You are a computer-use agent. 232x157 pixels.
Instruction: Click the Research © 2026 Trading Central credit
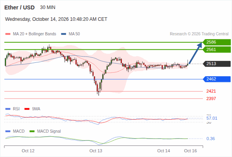[199, 34]
